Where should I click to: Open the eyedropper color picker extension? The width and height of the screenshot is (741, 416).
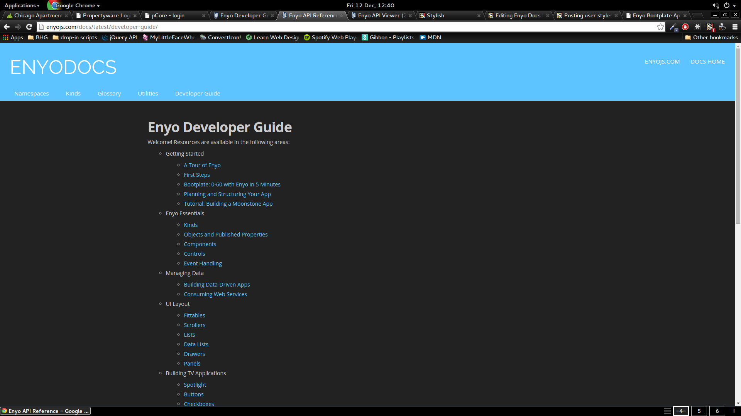673,27
